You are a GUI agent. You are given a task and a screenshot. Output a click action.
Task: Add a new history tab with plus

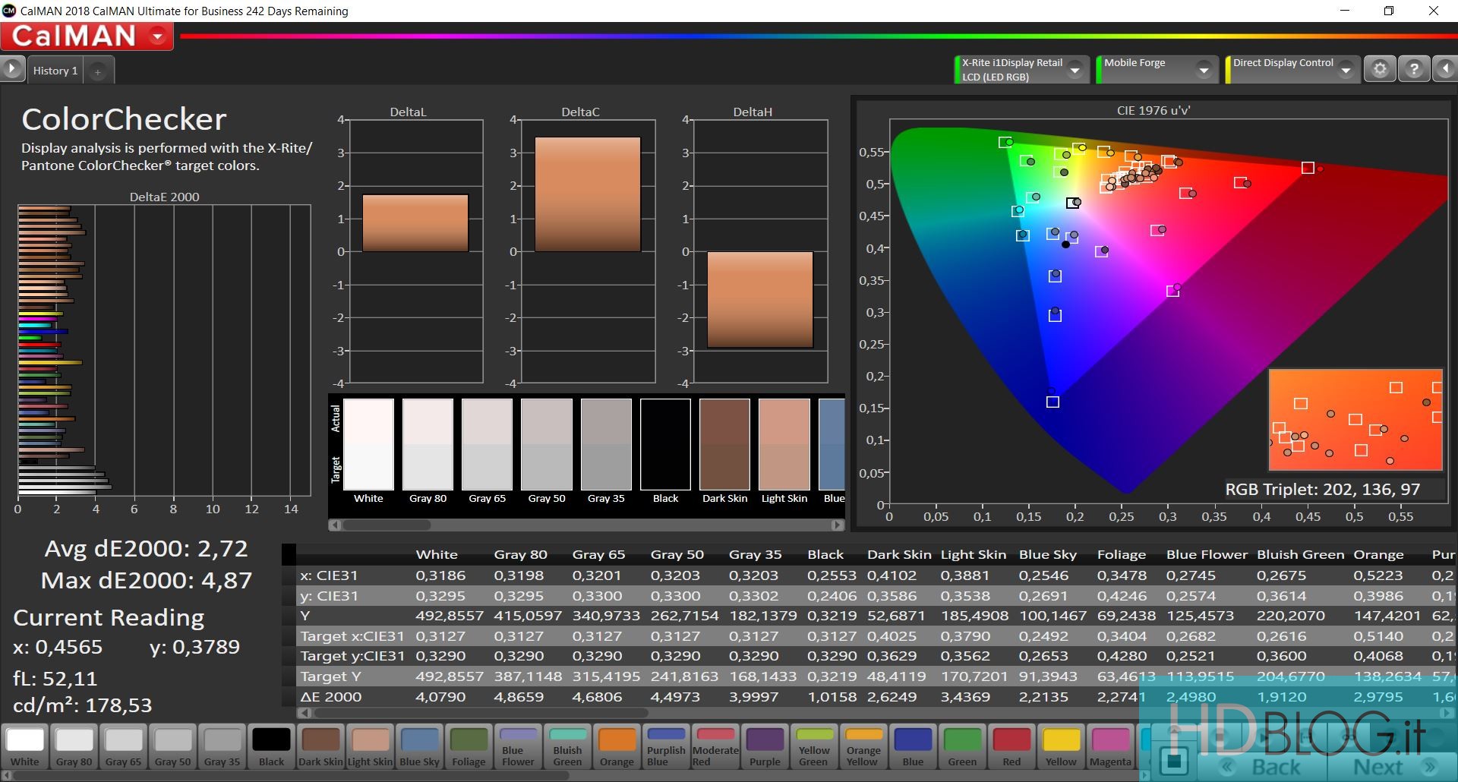point(97,71)
